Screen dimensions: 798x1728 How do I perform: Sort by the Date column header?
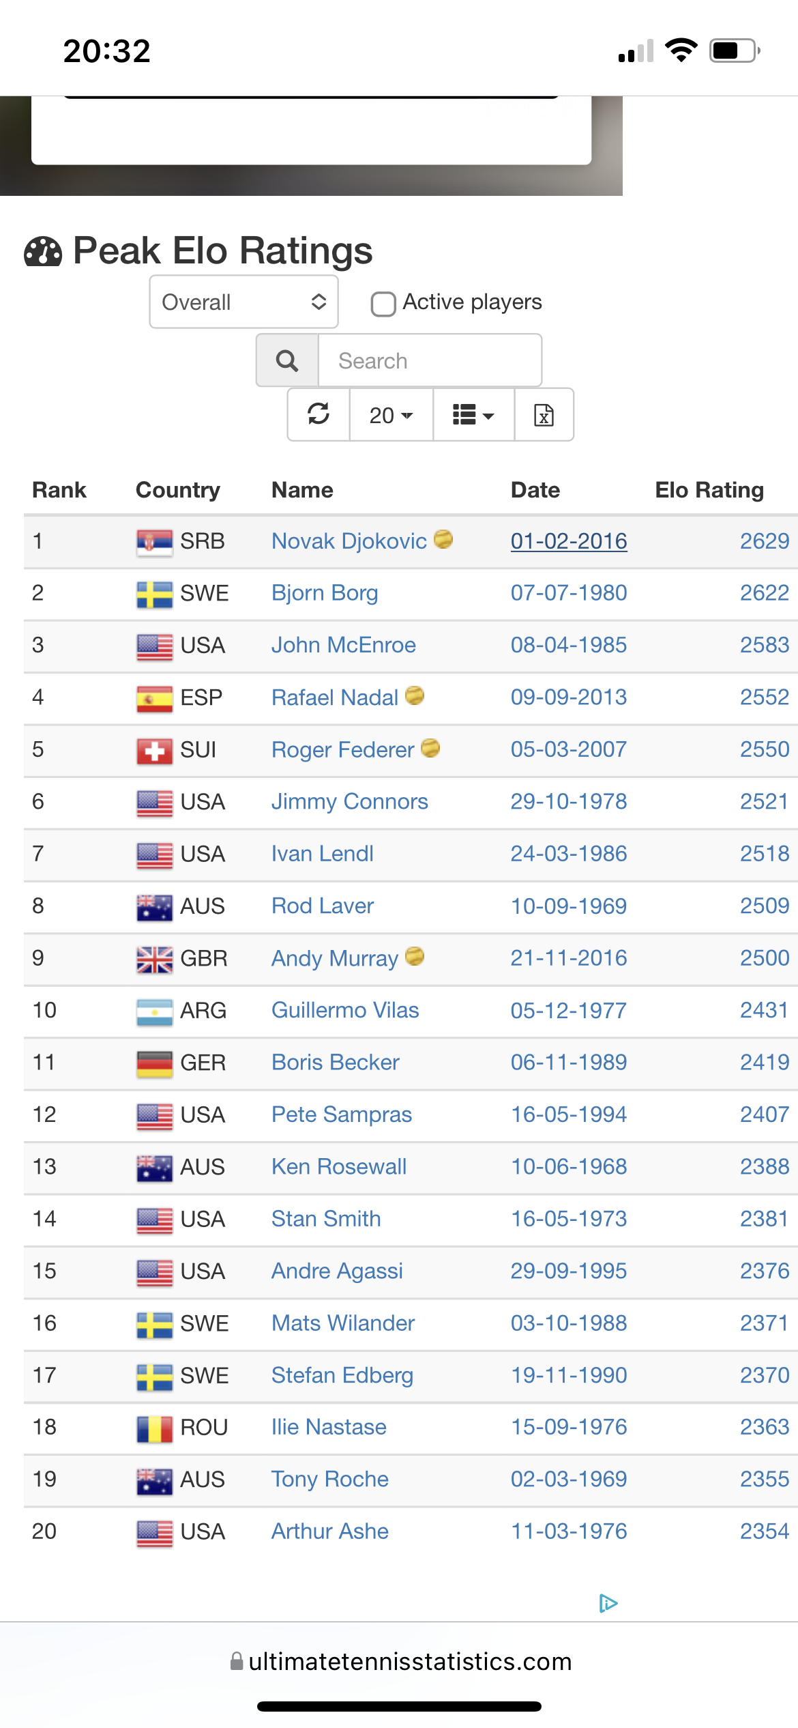535,490
